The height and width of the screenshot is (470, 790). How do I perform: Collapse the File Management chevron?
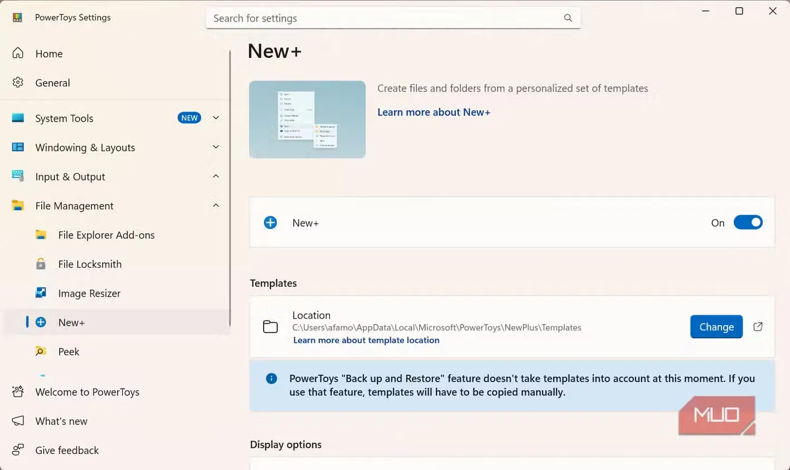pyautogui.click(x=216, y=205)
